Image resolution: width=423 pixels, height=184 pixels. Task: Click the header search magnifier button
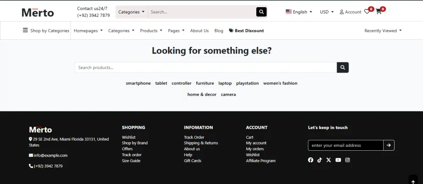point(261,12)
